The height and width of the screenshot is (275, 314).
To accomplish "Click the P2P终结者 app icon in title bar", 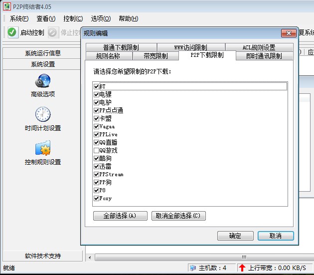I will pyautogui.click(x=6, y=6).
